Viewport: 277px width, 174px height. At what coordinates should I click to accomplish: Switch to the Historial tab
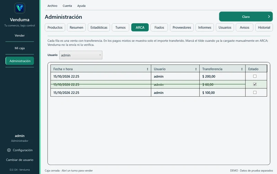[264, 28]
